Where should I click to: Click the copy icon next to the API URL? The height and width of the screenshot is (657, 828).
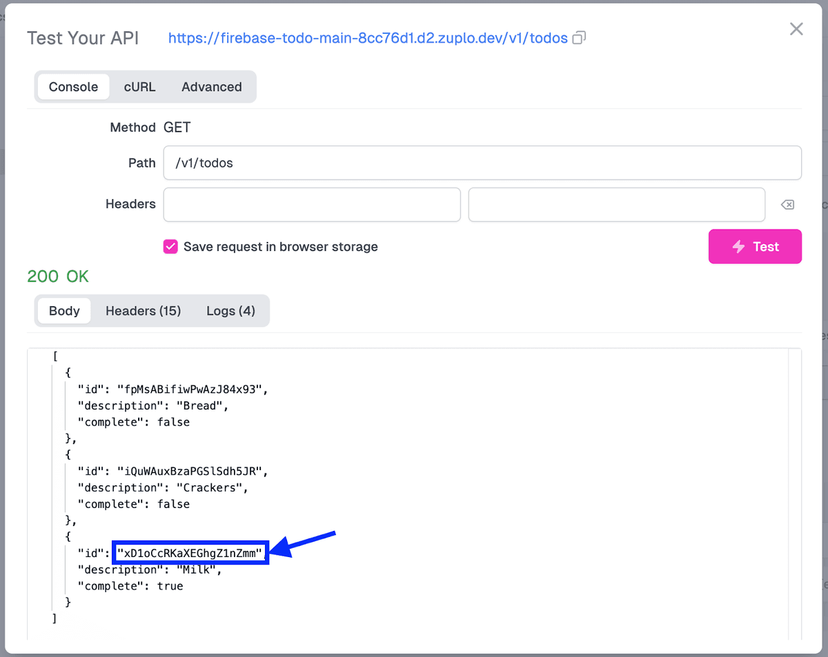pos(578,38)
